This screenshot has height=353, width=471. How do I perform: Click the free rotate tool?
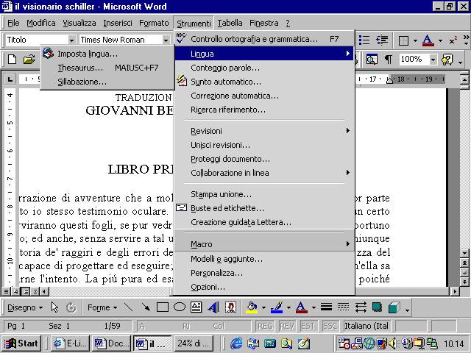point(71,307)
